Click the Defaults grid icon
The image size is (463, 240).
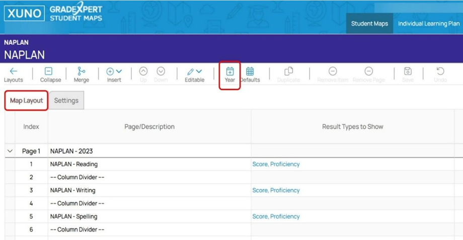pyautogui.click(x=250, y=72)
